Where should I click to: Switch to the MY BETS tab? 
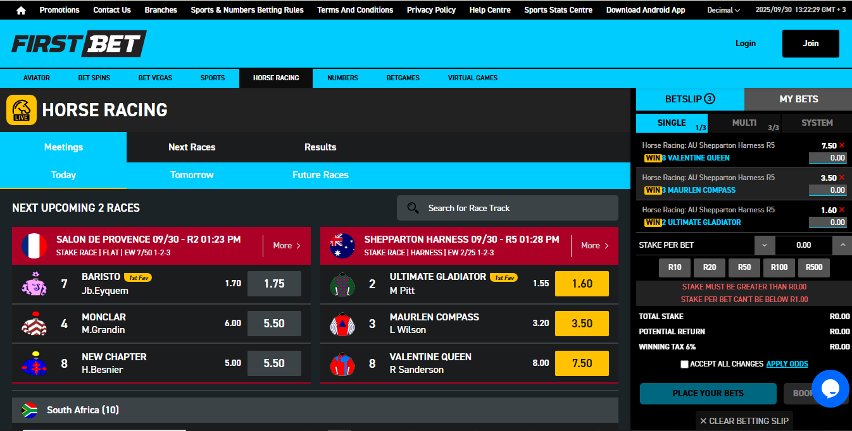pyautogui.click(x=798, y=99)
